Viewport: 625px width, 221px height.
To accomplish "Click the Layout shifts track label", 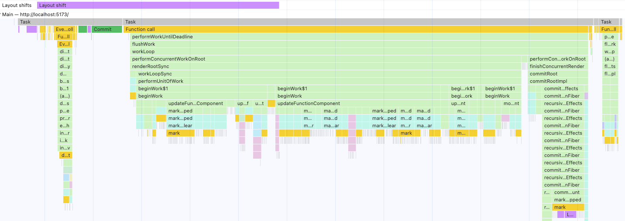I will (x=17, y=5).
